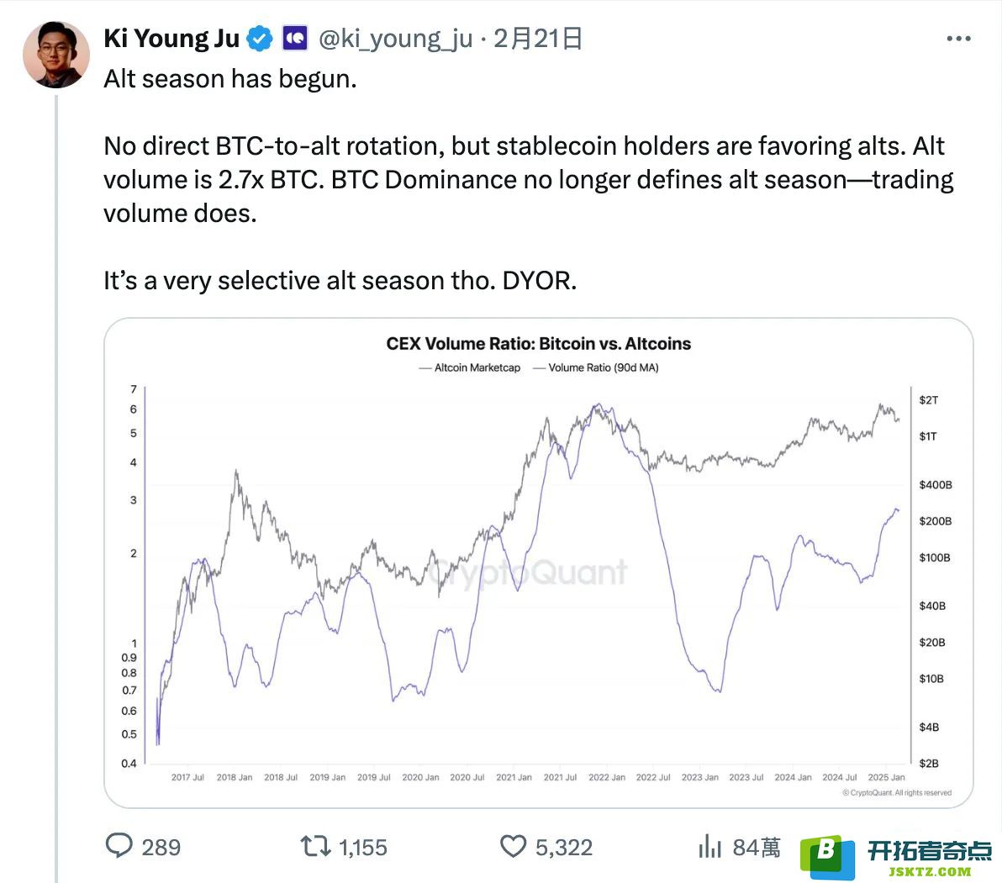Click the reply speech bubble icon

pos(119,845)
